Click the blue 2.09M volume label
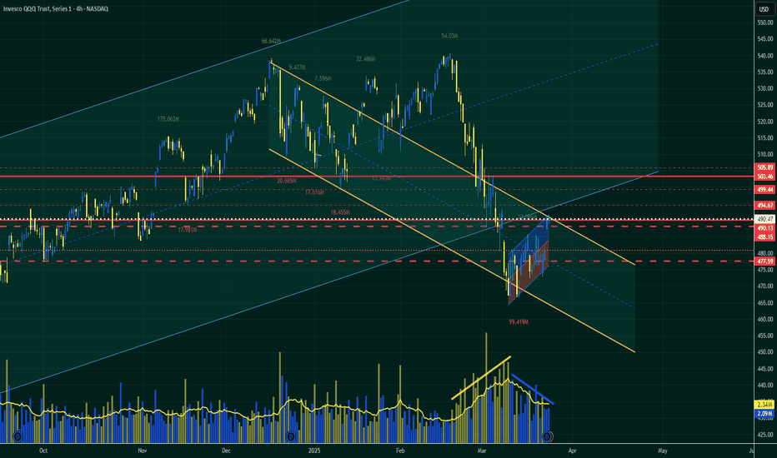 (765, 413)
